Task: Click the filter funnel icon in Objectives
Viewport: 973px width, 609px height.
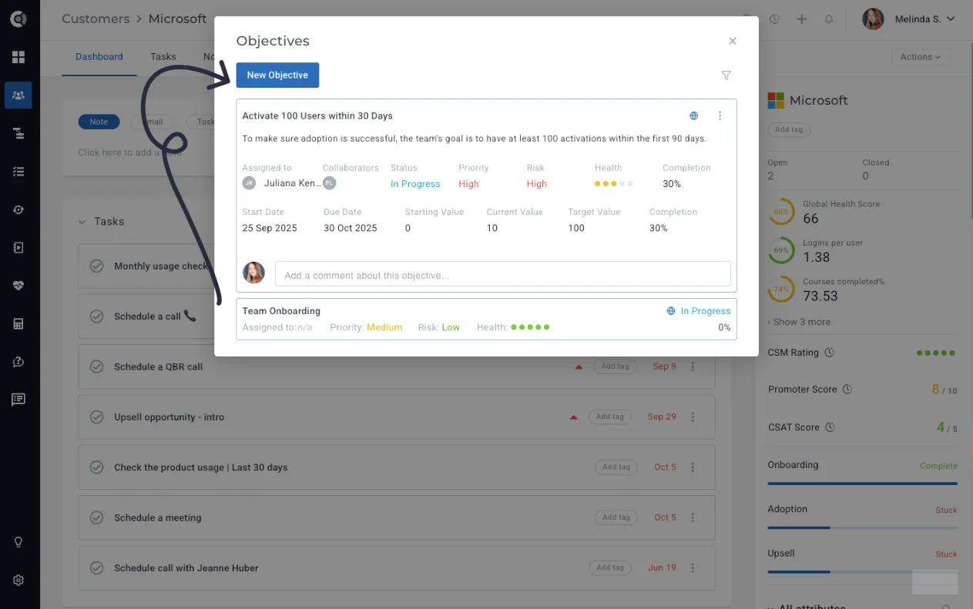Action: 726,75
